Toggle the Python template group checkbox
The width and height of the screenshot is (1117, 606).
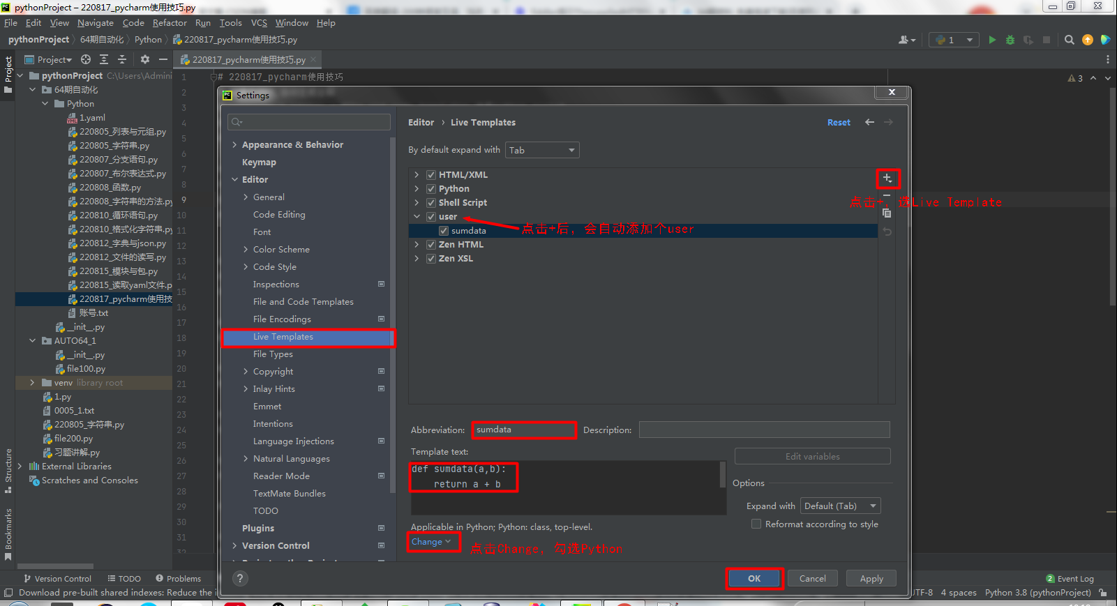(431, 189)
